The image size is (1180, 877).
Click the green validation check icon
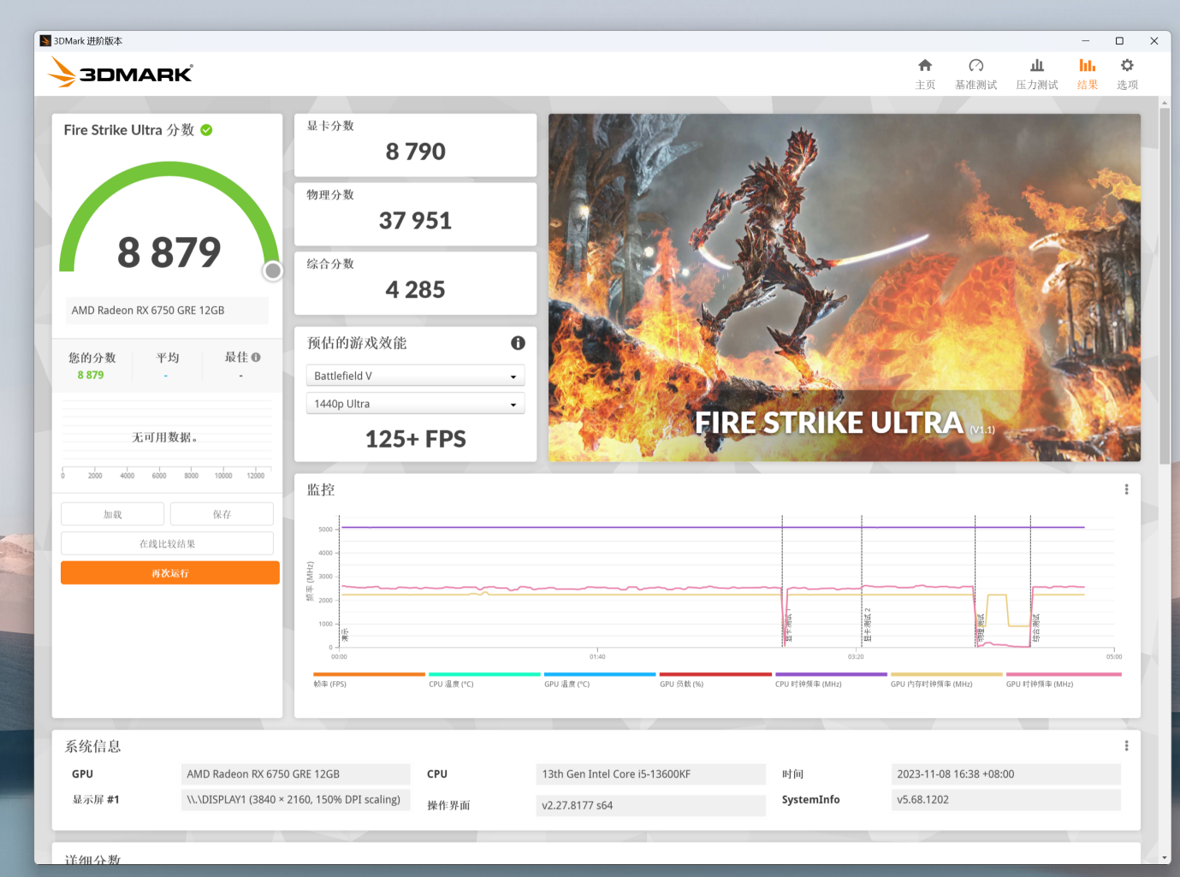pos(206,130)
